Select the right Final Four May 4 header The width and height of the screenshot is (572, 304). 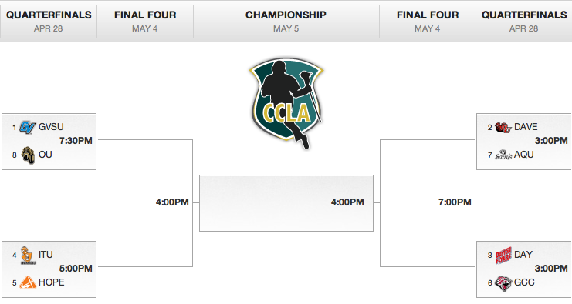427,21
